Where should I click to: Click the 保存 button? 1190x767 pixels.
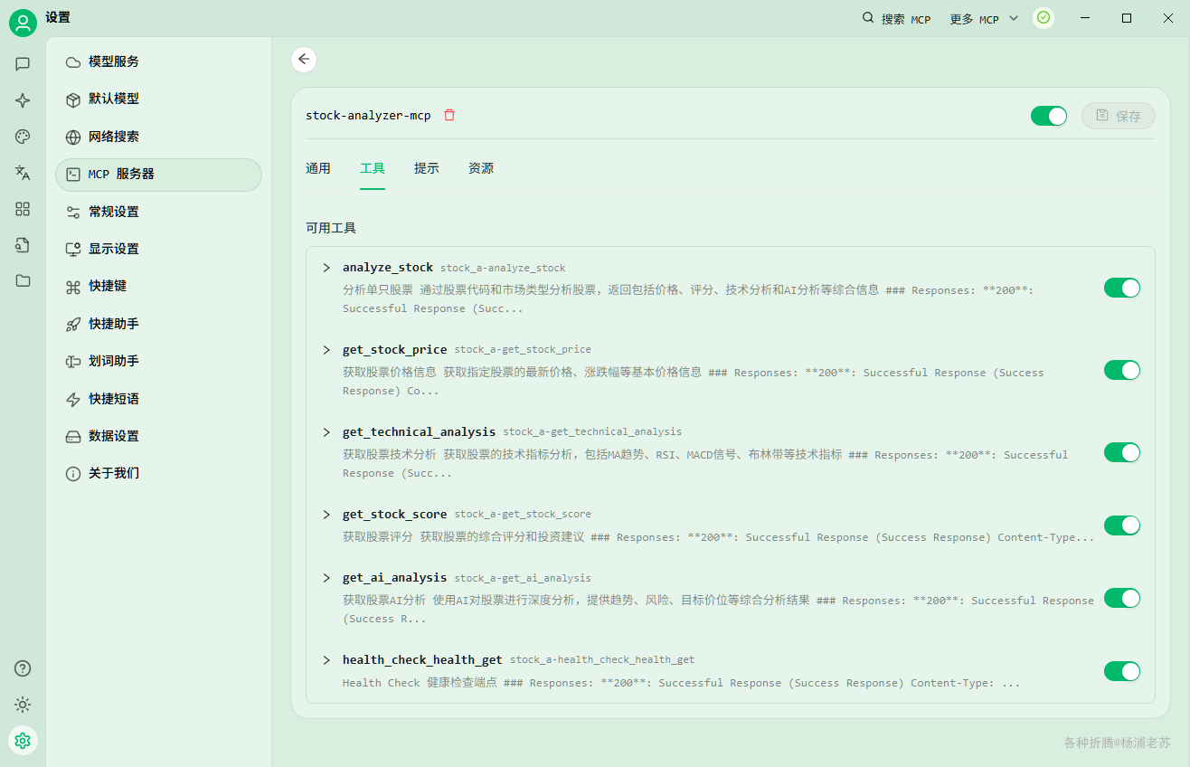(x=1119, y=116)
